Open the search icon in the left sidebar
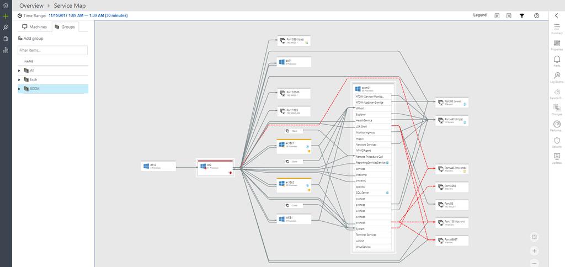This screenshot has height=267, width=565. tap(6, 28)
